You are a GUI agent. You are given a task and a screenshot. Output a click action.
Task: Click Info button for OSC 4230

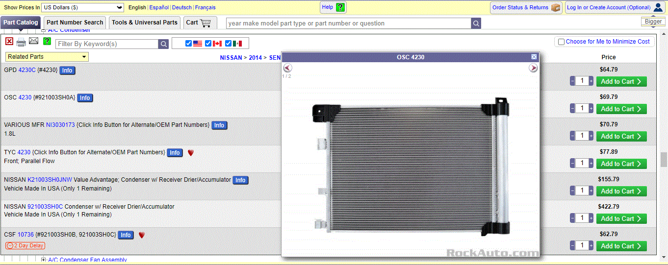(85, 98)
